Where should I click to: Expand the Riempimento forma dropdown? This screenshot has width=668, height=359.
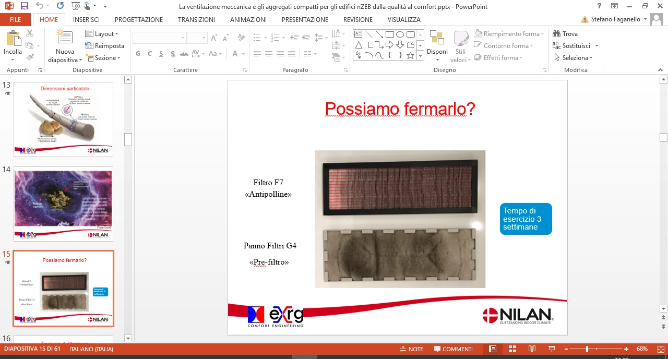coord(509,34)
